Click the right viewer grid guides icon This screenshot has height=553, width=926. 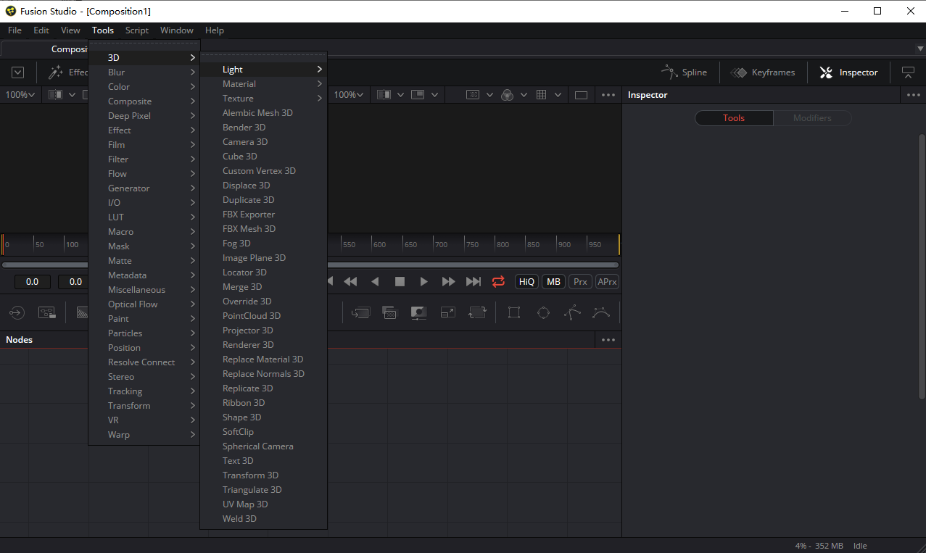541,95
